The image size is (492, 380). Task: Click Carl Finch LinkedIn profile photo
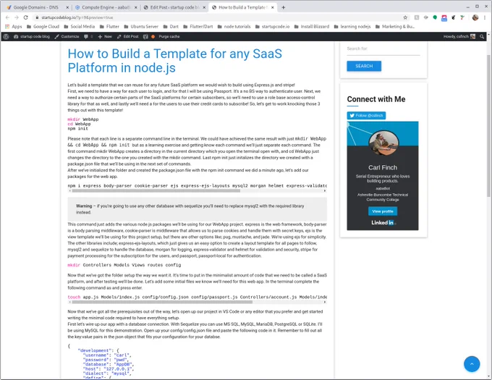pyautogui.click(x=383, y=143)
